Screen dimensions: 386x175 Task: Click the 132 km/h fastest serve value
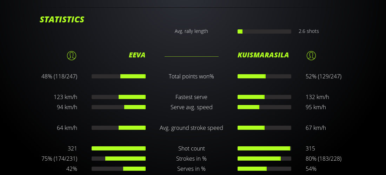pyautogui.click(x=317, y=97)
